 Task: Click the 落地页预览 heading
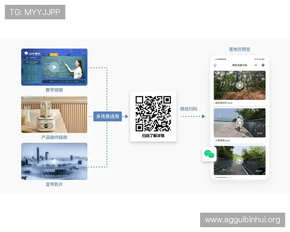(x=240, y=49)
